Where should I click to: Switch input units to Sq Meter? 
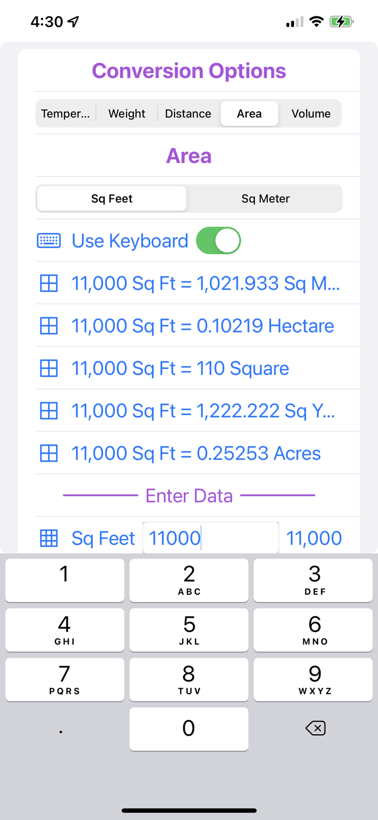coord(266,198)
